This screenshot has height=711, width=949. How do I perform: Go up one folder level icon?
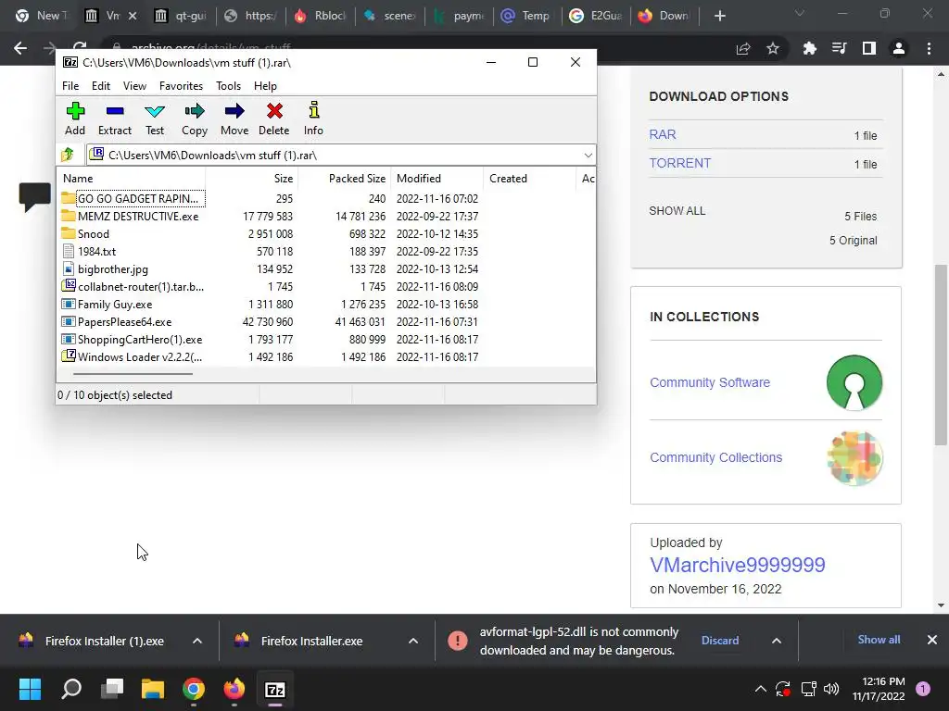click(68, 155)
